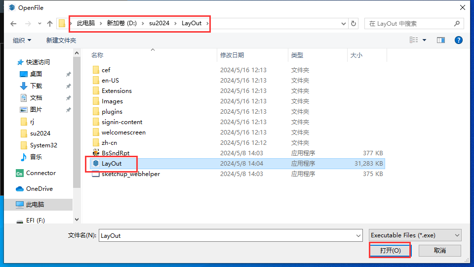Image resolution: width=474 pixels, height=267 pixels.
Task: Click 此电脑 in the address path
Action: [x=85, y=23]
